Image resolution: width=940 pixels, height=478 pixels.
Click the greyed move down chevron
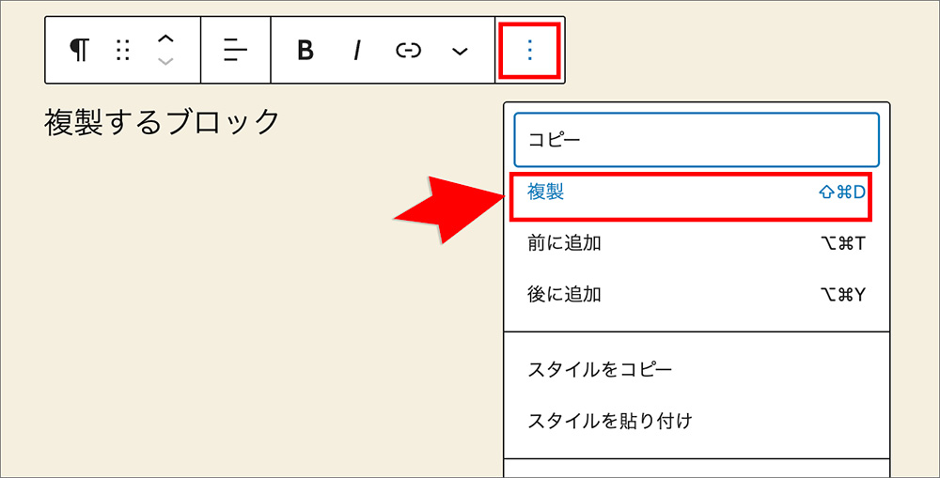[x=165, y=61]
